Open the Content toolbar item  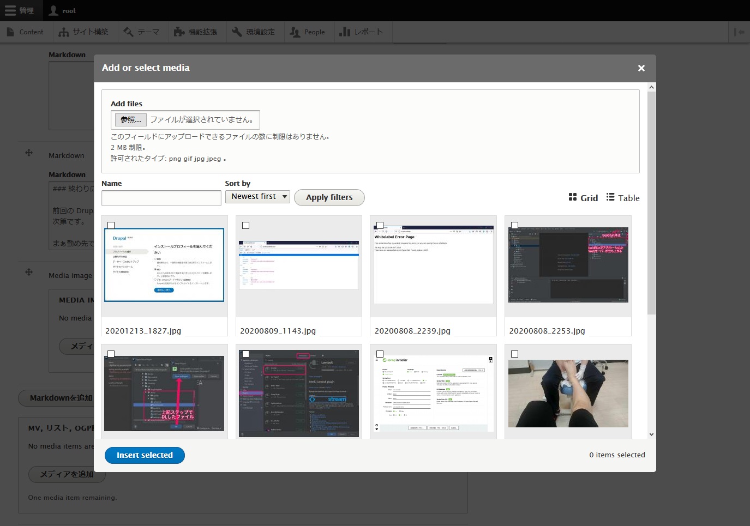tap(25, 32)
